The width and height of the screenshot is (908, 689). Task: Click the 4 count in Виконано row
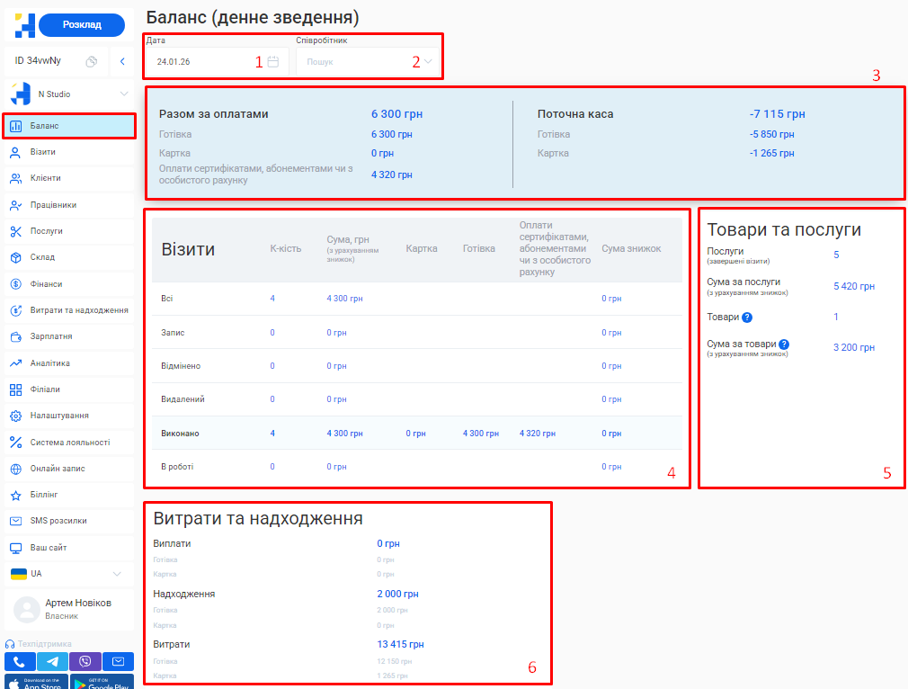pos(272,434)
